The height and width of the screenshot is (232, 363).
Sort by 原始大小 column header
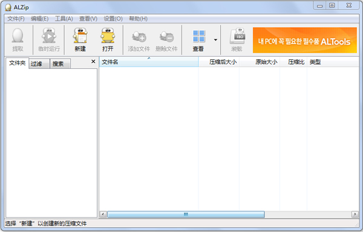260,62
